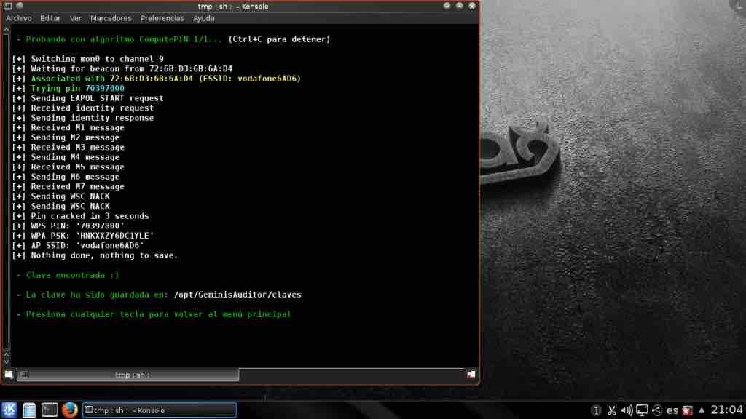Switch keyboard layout indicator 'es'
Image resolution: width=746 pixels, height=419 pixels.
[x=672, y=410]
